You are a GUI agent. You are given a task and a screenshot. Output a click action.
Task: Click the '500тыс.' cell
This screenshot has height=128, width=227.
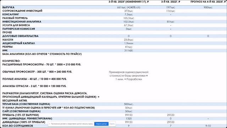(x=128, y=104)
